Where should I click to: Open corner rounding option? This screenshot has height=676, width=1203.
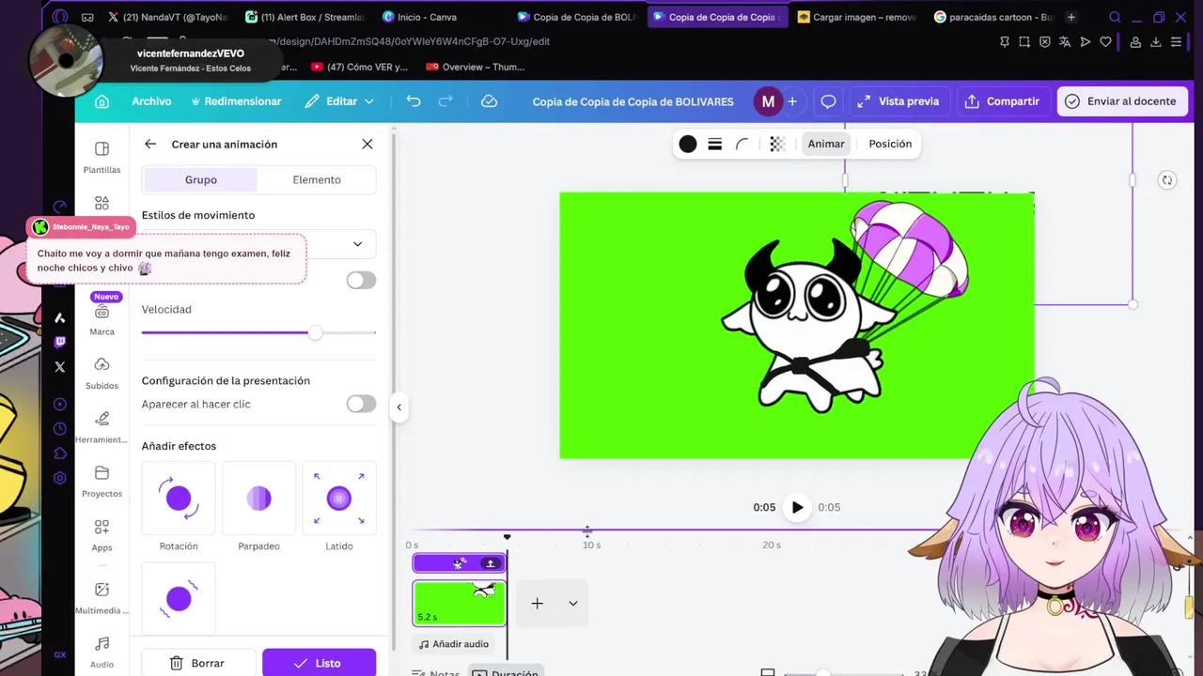click(742, 144)
